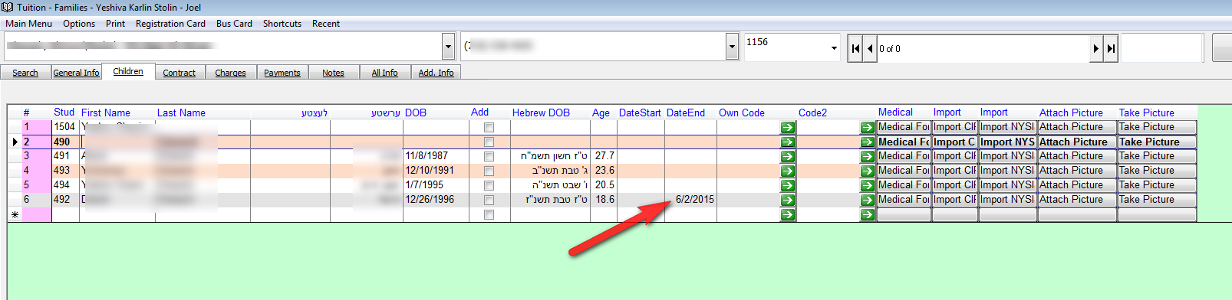This screenshot has width=1232, height=300.
Task: Toggle Add checkbox for student 493
Action: (x=489, y=171)
